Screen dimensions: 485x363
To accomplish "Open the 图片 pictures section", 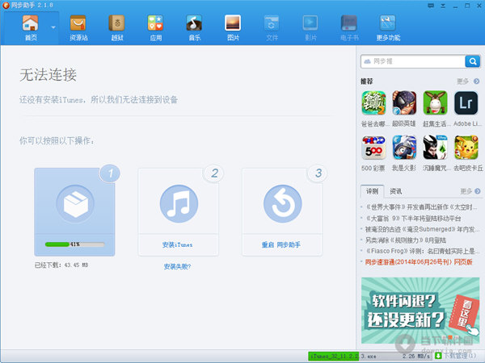I will pos(233,27).
